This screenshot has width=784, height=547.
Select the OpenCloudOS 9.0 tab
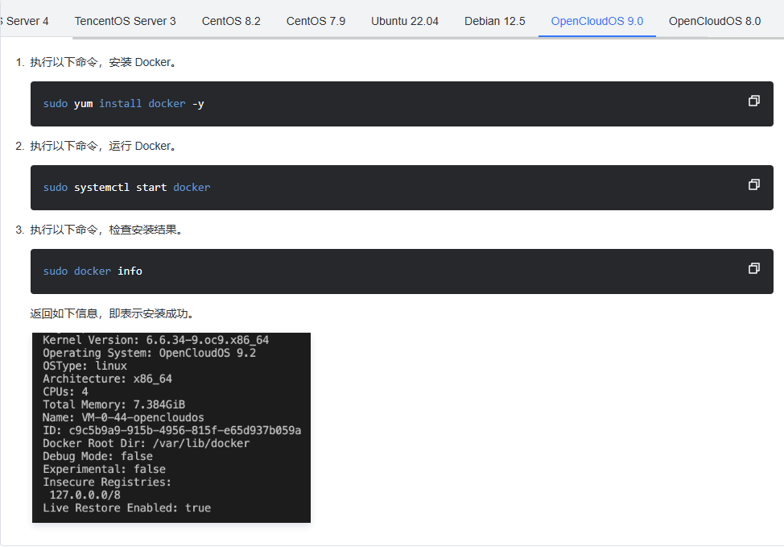point(597,21)
